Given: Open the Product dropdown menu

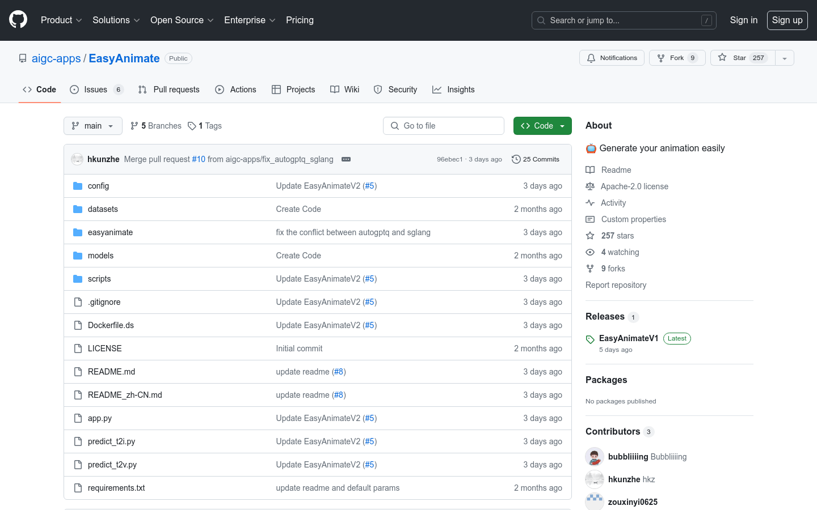Looking at the screenshot, I should (x=61, y=20).
